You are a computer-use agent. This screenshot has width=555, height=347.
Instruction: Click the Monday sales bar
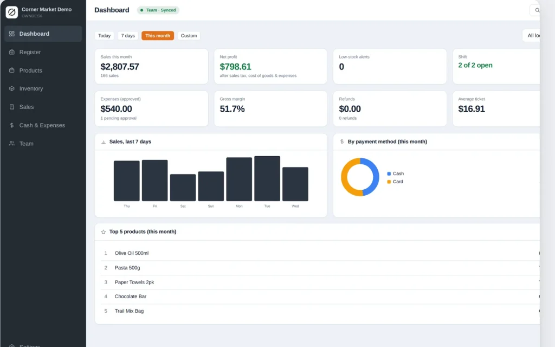(x=239, y=179)
